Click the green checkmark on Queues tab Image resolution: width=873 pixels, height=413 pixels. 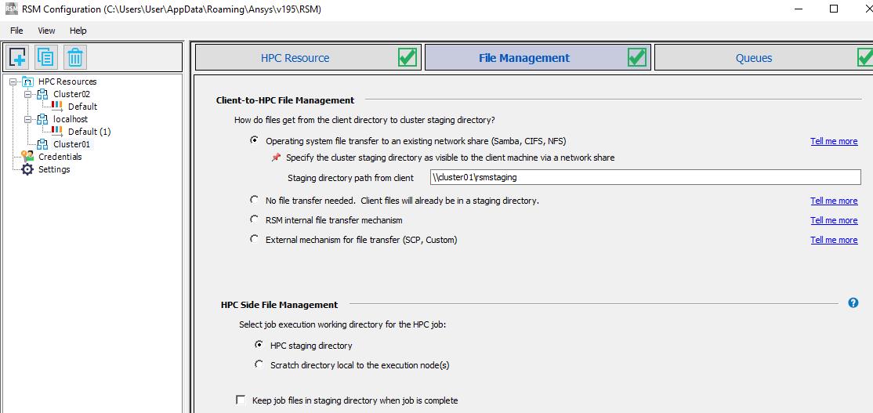coord(866,57)
